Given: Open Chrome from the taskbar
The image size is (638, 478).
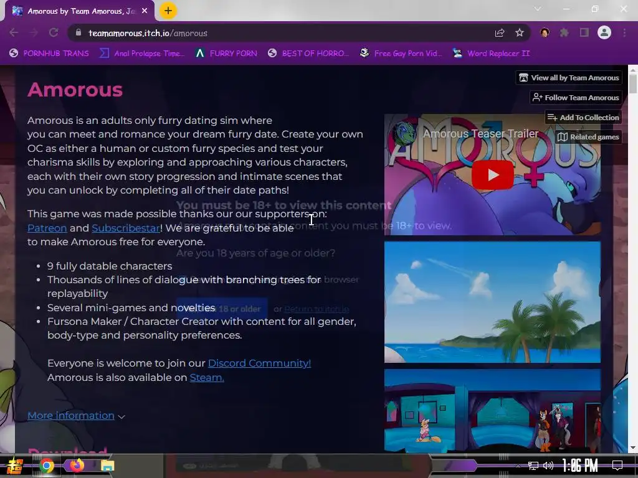Looking at the screenshot, I should pyautogui.click(x=47, y=466).
